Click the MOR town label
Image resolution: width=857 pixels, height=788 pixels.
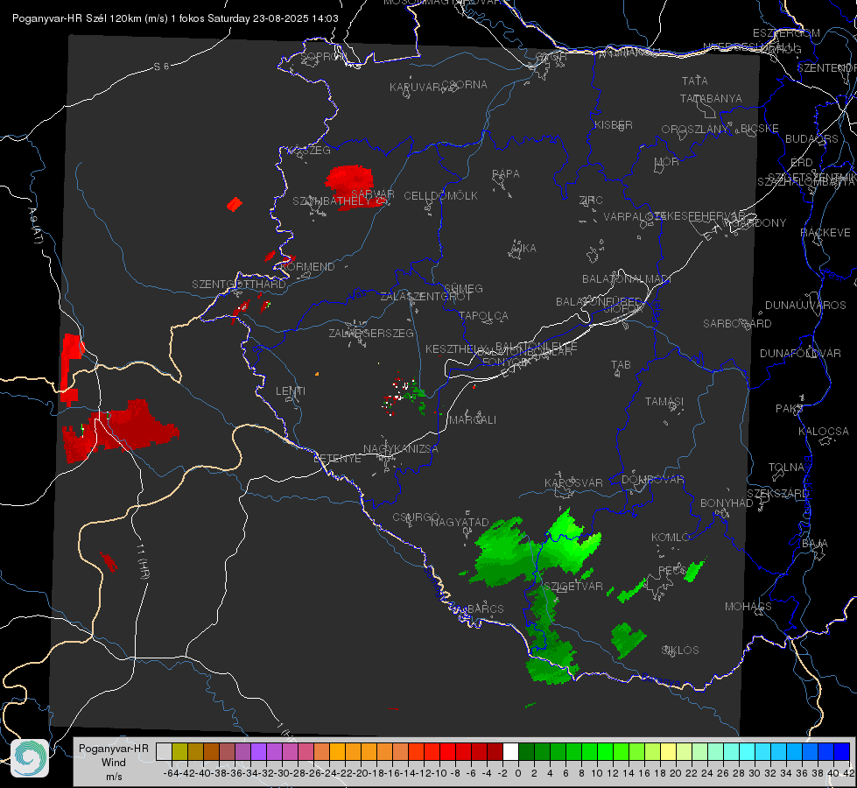(667, 162)
